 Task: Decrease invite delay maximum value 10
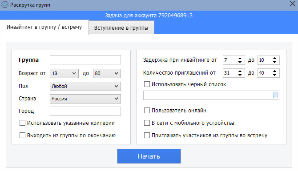pyautogui.click(x=274, y=62)
